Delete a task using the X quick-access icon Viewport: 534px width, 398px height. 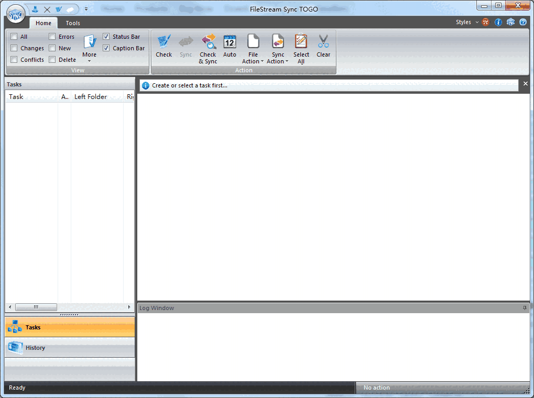coord(46,8)
